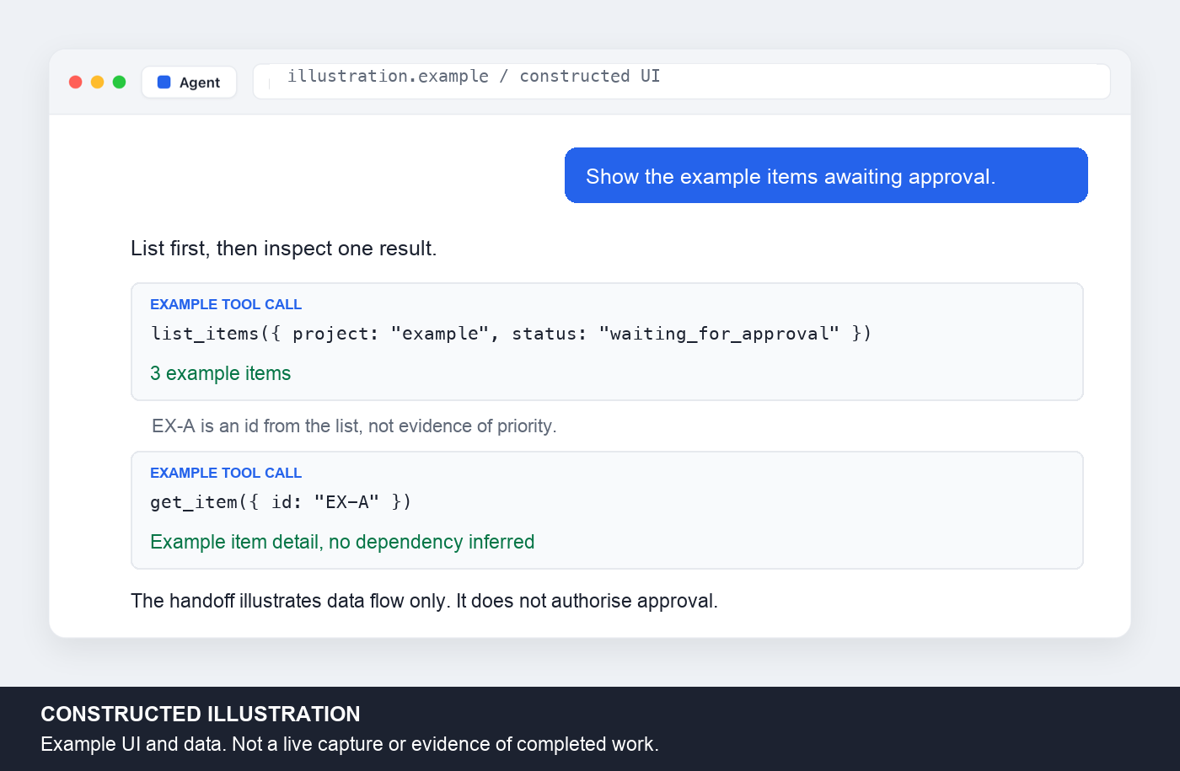Click the get_item tool call code line

[281, 502]
